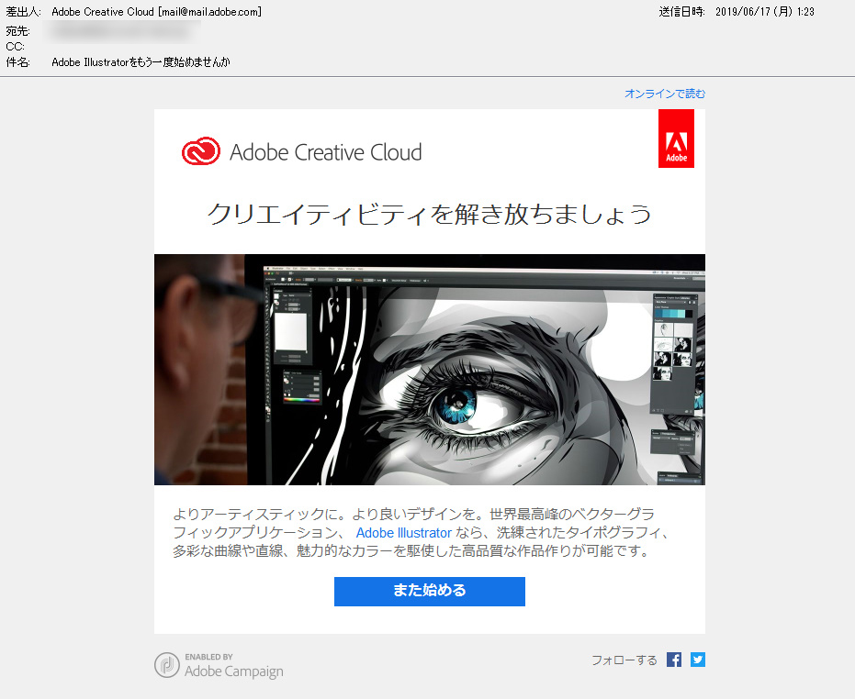This screenshot has width=855, height=699.
Task: Click the Adobe Campaign circular logo icon
Action: [x=166, y=665]
